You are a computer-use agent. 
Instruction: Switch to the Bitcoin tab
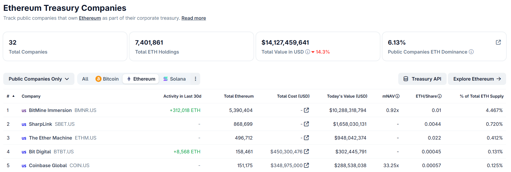tap(107, 79)
